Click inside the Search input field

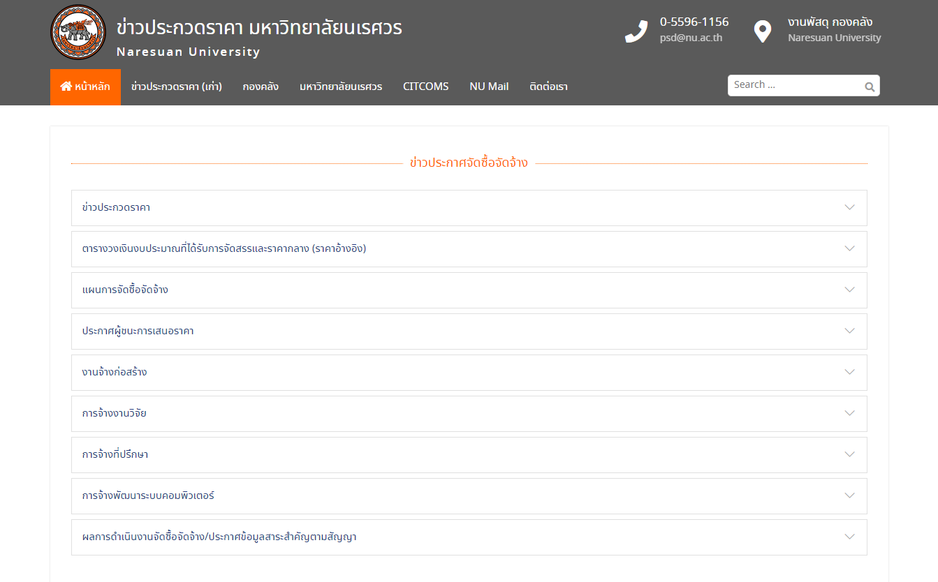(793, 85)
